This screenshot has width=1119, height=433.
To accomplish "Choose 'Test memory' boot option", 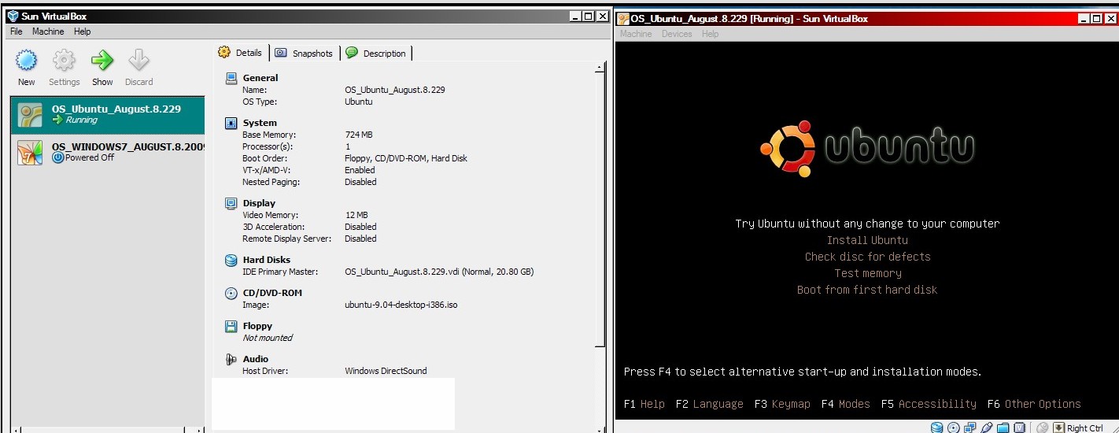I will point(868,273).
